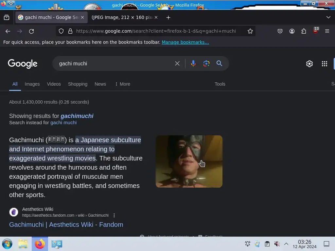Open Firefox account menu
This screenshot has width=335, height=251.
[292, 31]
